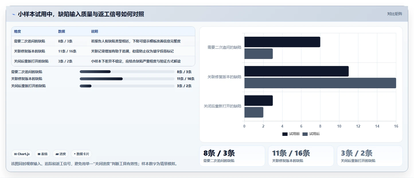Image resolution: width=414 pixels, height=178 pixels.
Task: Click 试用后 bar for 关联修复版本的缺陷
Action: tap(320, 83)
